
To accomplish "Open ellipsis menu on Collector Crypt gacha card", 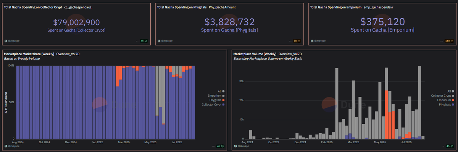I will tap(137, 40).
